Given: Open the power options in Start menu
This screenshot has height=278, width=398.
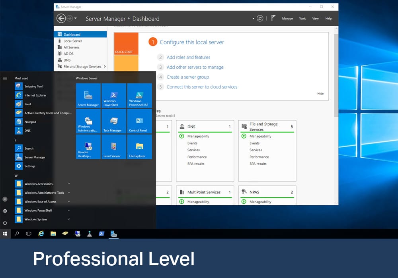Looking at the screenshot, I should pos(5,223).
